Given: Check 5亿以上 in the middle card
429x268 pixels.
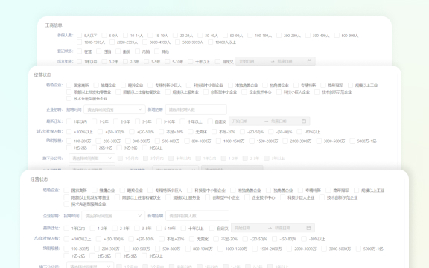Looking at the screenshot, I should pyautogui.click(x=144, y=148).
